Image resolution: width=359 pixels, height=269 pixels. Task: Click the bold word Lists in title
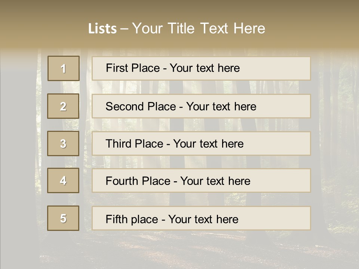pyautogui.click(x=102, y=29)
